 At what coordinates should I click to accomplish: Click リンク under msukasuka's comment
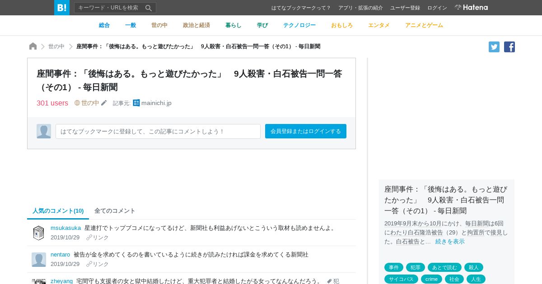(101, 238)
